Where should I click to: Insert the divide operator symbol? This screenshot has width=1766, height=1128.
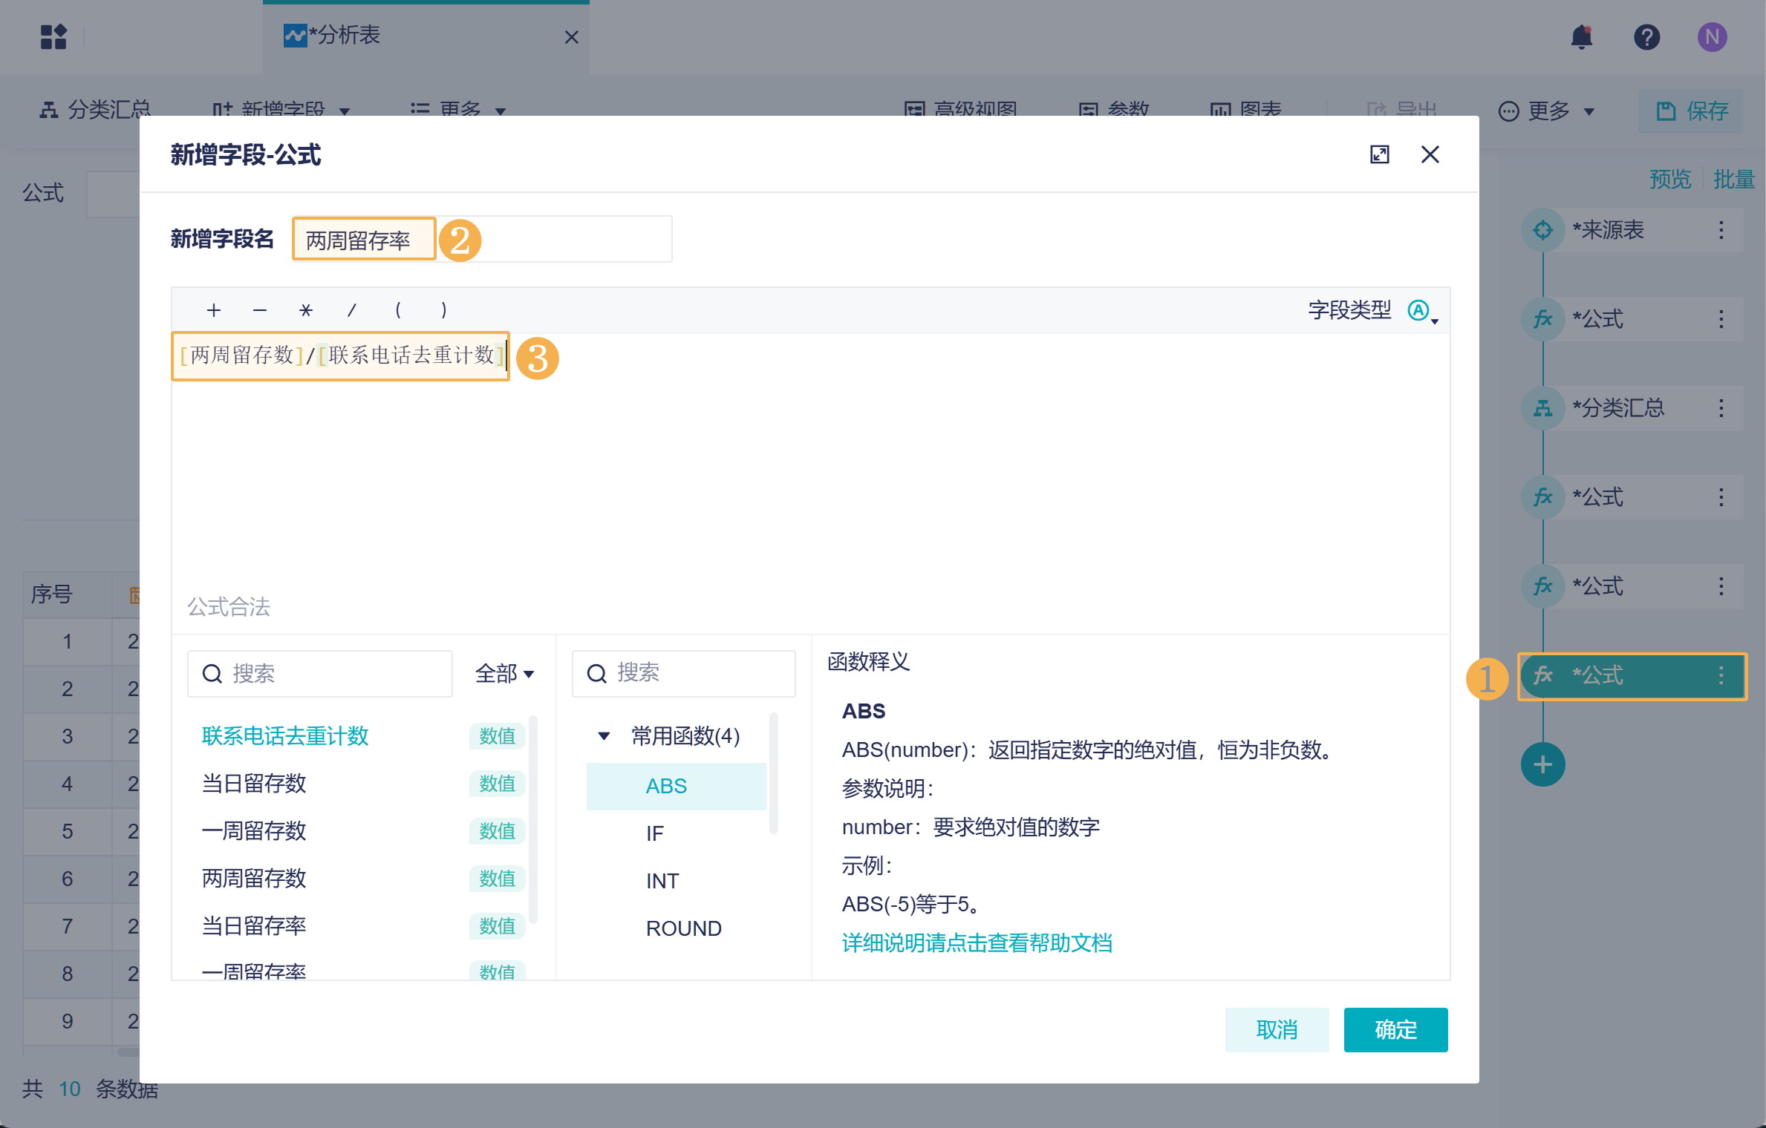[352, 310]
